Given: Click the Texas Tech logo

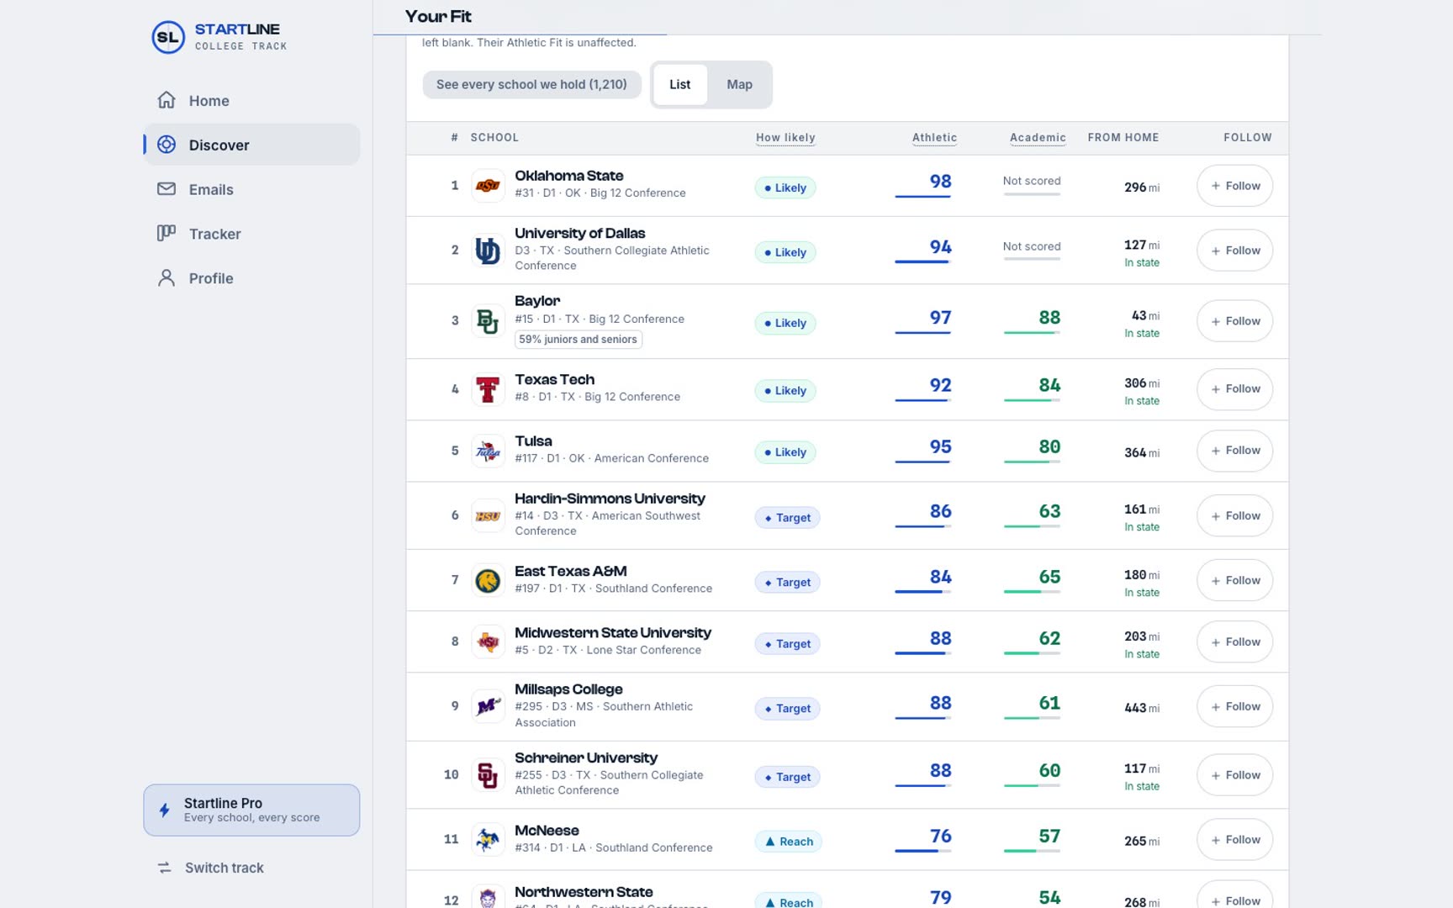Looking at the screenshot, I should click(x=488, y=389).
